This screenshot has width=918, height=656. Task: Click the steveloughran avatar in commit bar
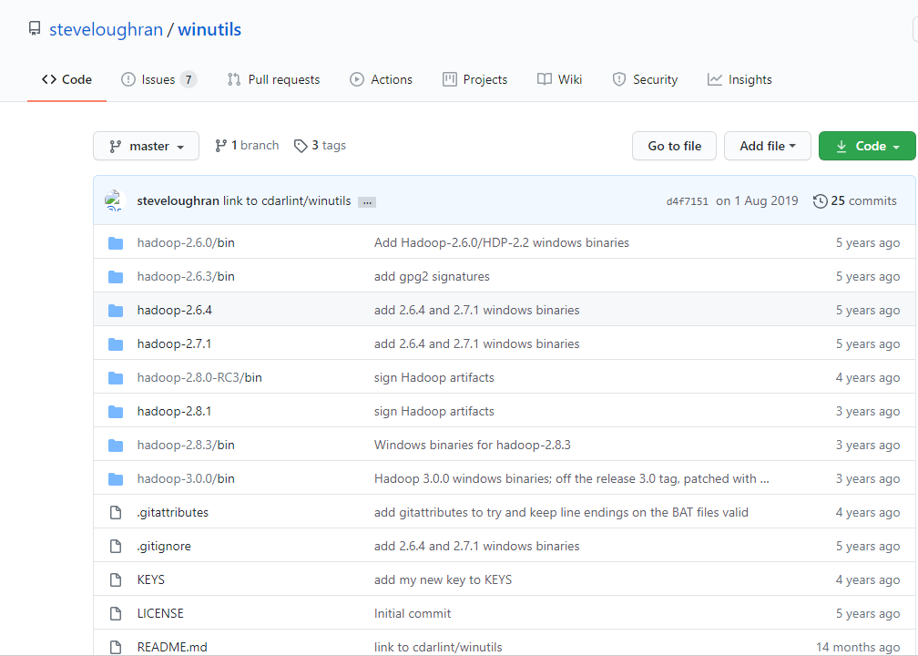pyautogui.click(x=114, y=200)
